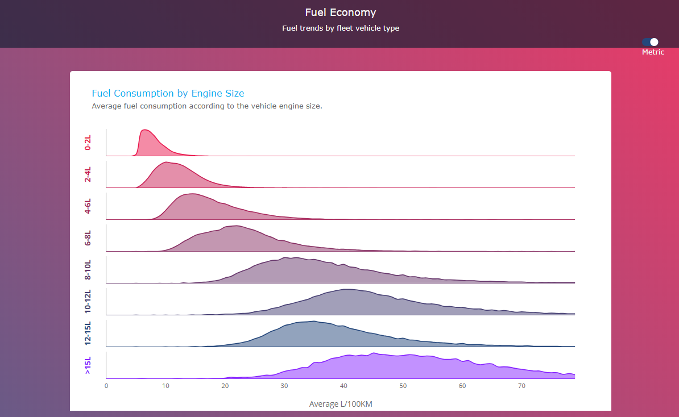679x417 pixels.
Task: Click the chart subtitle about vehicle engine size
Action: point(207,106)
